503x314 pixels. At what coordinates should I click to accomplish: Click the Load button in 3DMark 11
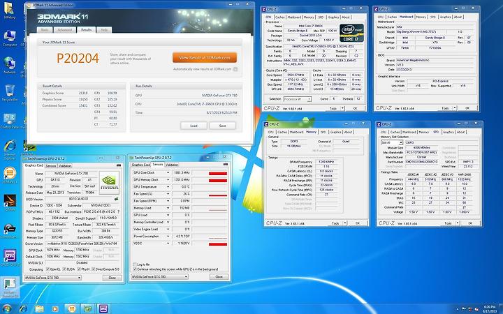[194, 126]
